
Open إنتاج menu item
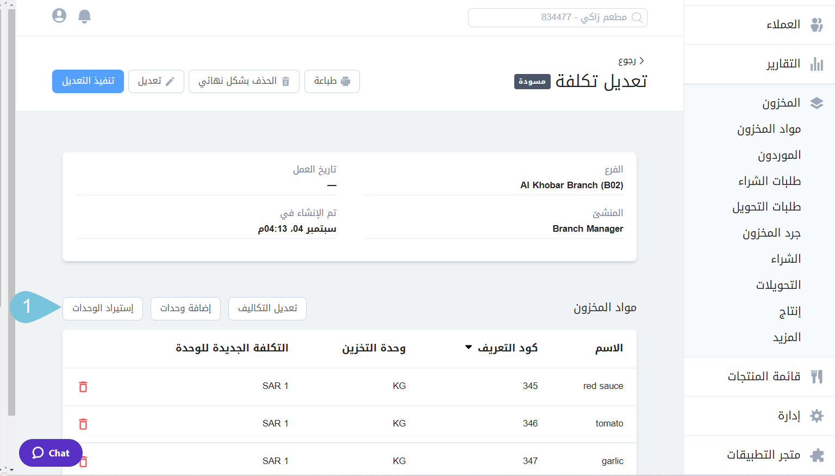790,311
